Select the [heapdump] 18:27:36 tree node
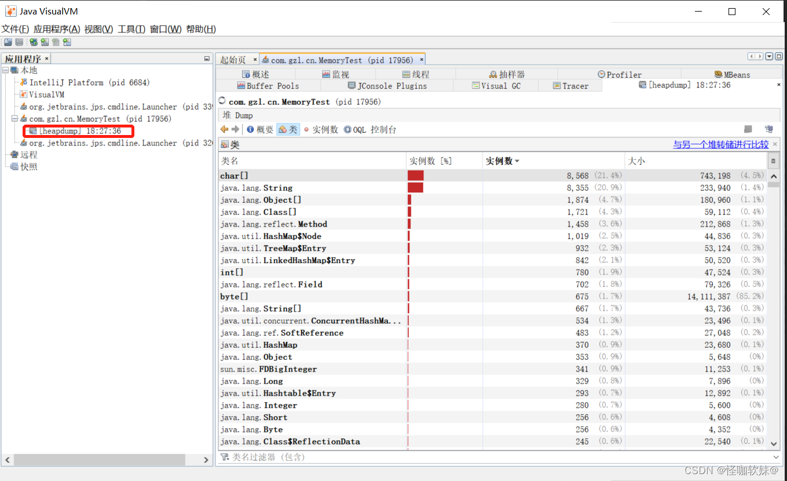The image size is (787, 481). coord(75,131)
